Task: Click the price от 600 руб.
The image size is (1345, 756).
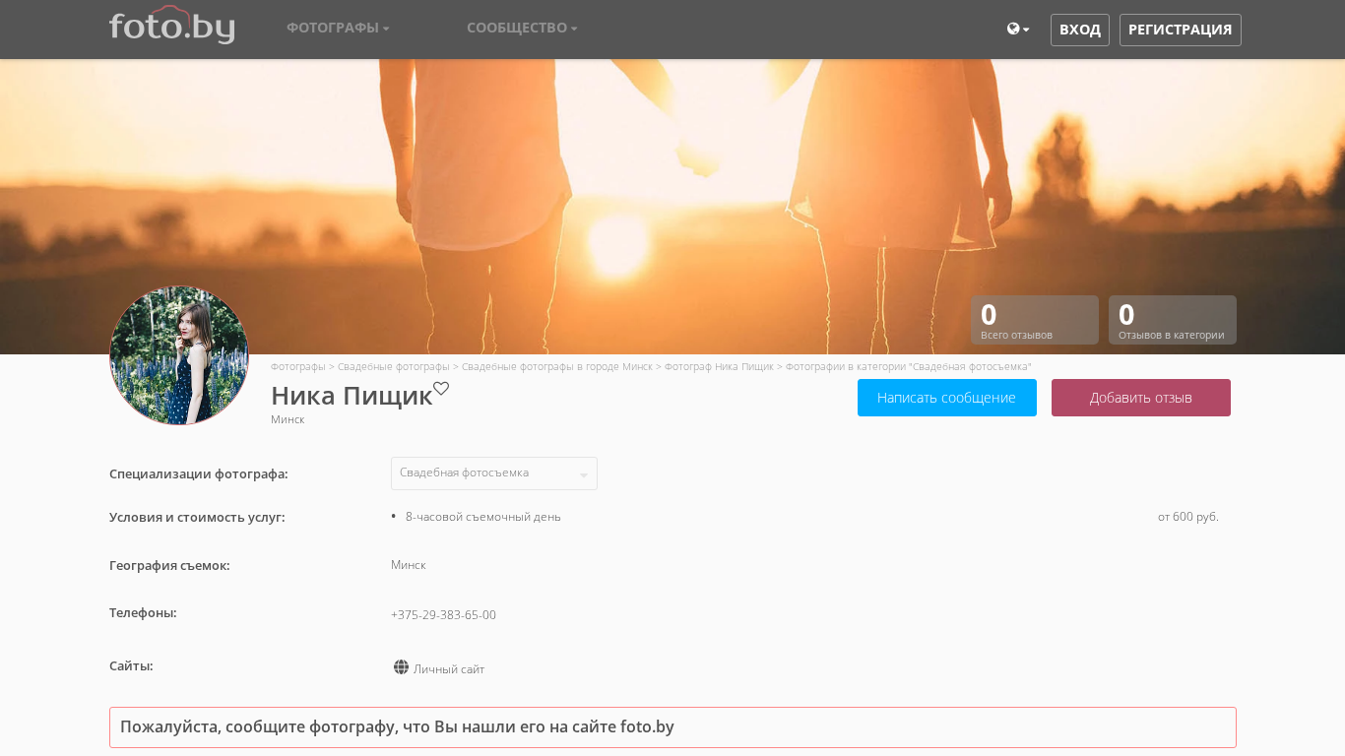Action: point(1188,517)
